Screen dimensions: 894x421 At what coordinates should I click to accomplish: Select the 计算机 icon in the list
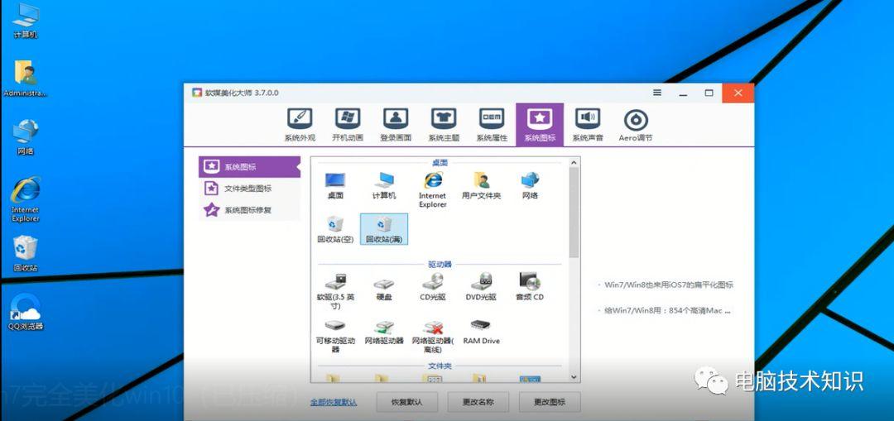pos(384,186)
